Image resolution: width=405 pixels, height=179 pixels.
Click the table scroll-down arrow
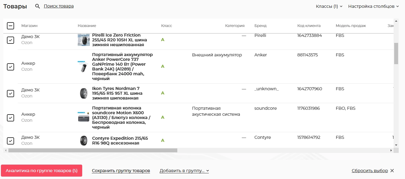coord(396,145)
